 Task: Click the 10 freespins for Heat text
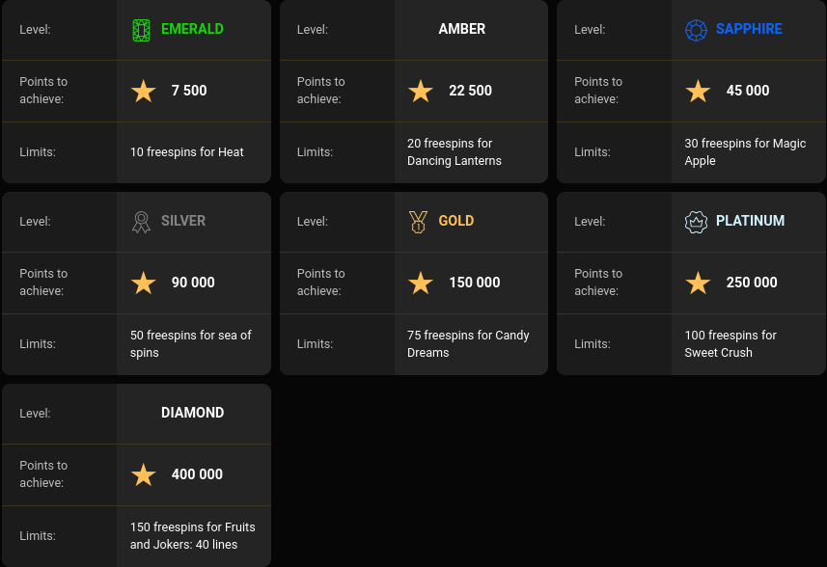187,152
